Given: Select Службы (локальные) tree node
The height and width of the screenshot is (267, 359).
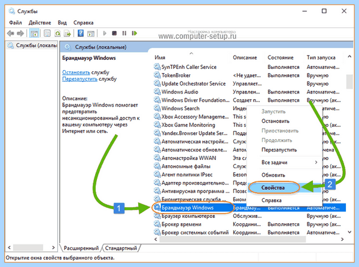Looking at the screenshot, I should click(32, 45).
